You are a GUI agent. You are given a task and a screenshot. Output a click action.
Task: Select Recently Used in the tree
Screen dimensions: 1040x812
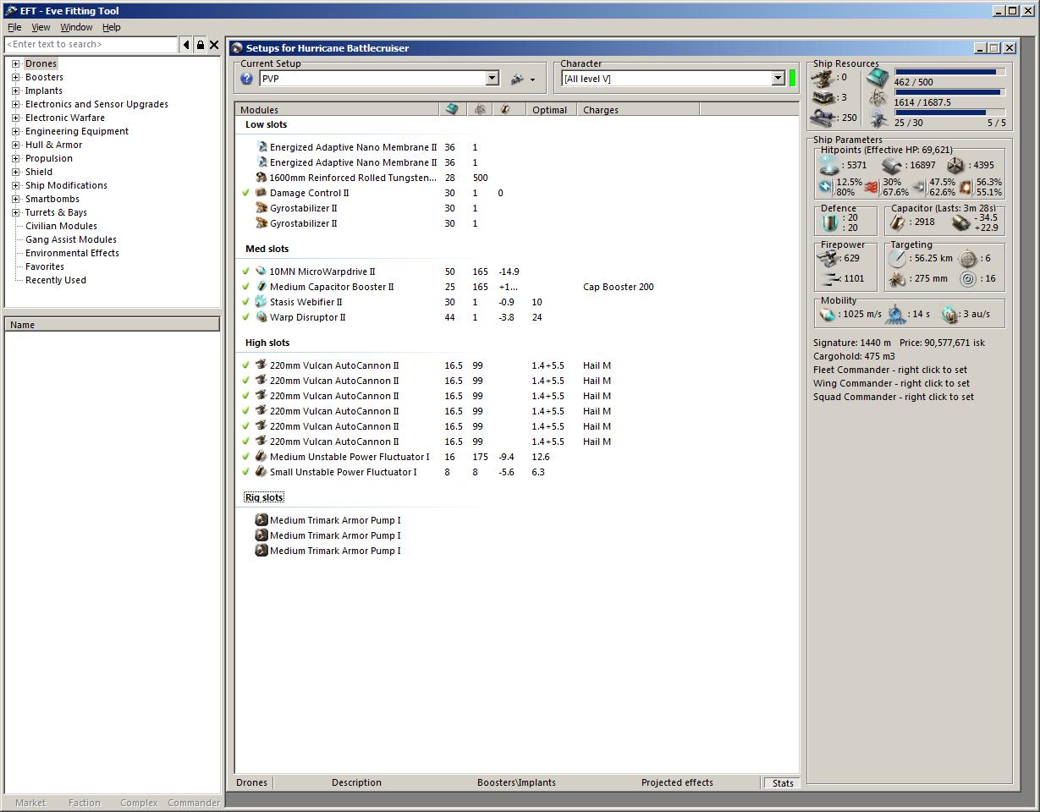(56, 280)
